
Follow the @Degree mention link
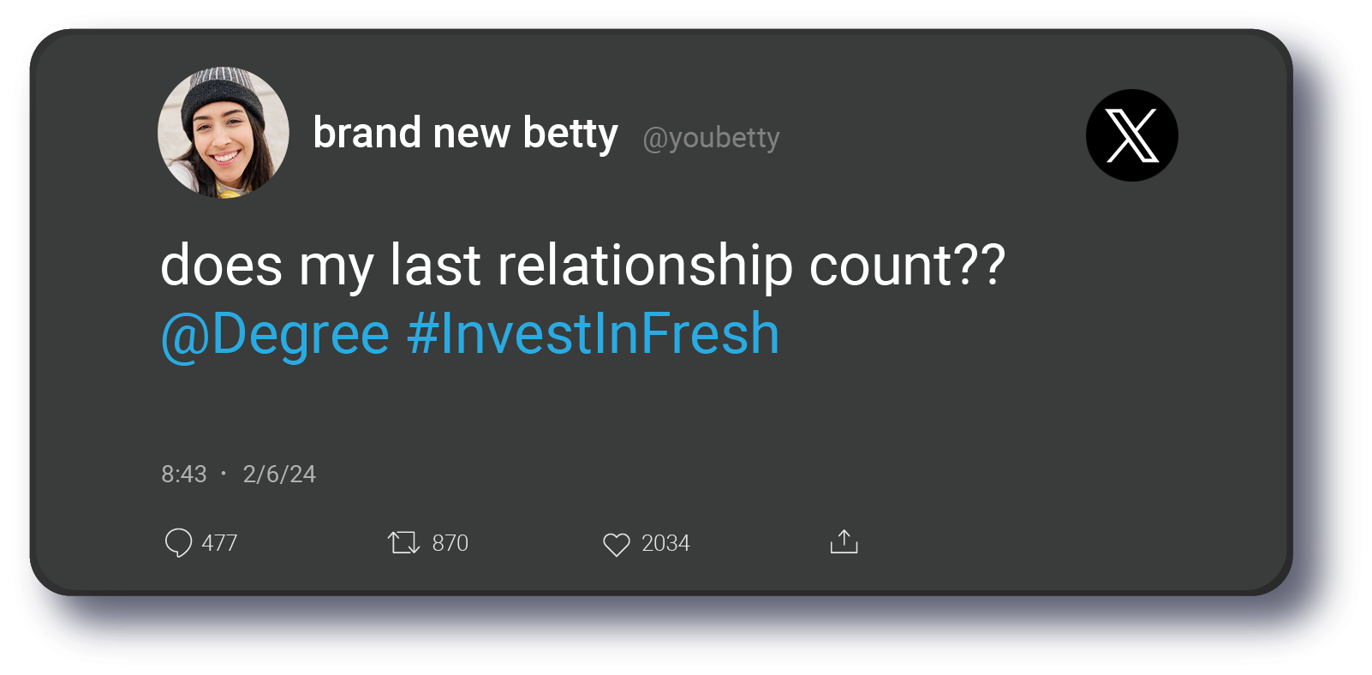coord(275,333)
